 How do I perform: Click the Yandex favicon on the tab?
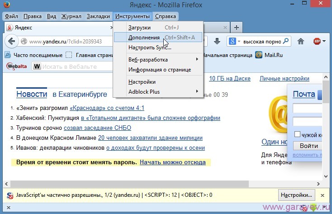tap(9, 28)
